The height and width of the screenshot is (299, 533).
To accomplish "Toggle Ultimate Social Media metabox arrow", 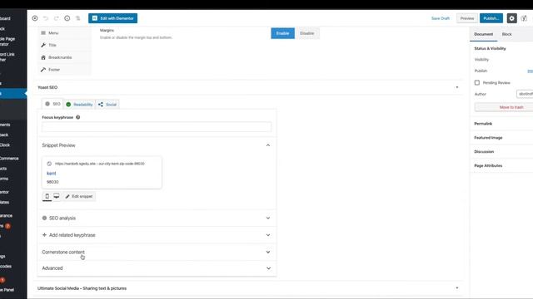I will (x=457, y=288).
